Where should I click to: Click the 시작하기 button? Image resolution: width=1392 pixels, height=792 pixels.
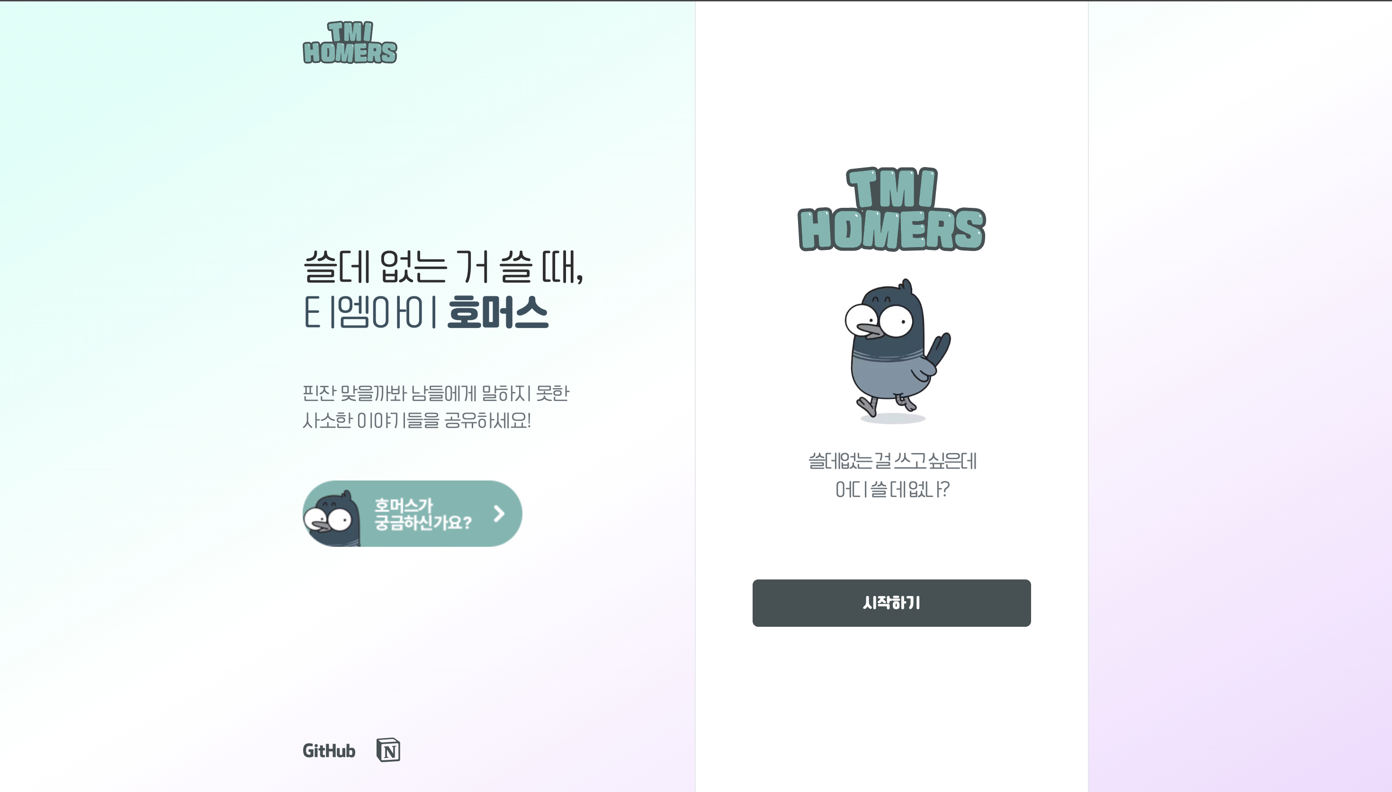(891, 603)
